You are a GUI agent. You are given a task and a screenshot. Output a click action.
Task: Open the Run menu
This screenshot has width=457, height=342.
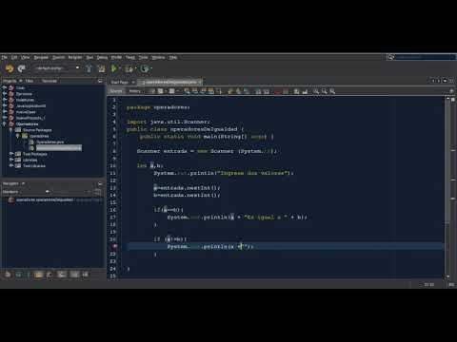coord(89,57)
